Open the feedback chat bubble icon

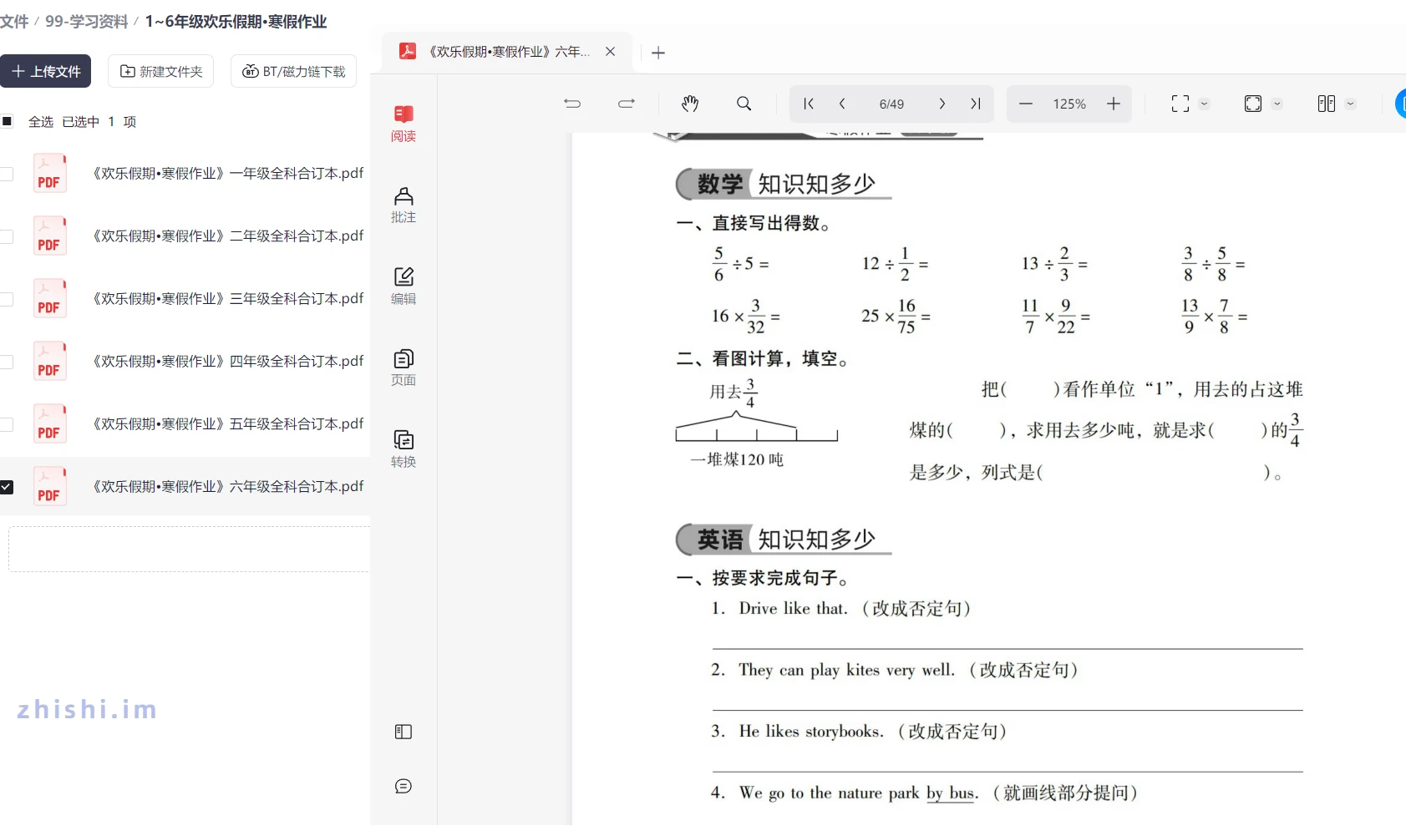pyautogui.click(x=404, y=786)
